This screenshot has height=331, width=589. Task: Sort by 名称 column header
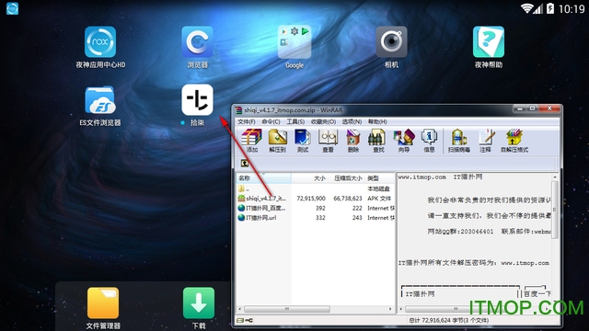tap(264, 178)
